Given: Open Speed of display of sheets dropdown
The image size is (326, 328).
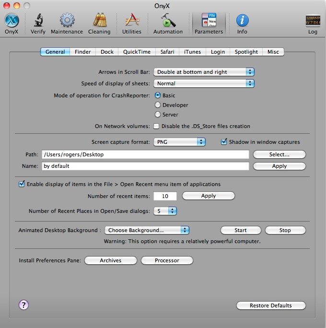Looking at the screenshot, I should click(x=204, y=83).
